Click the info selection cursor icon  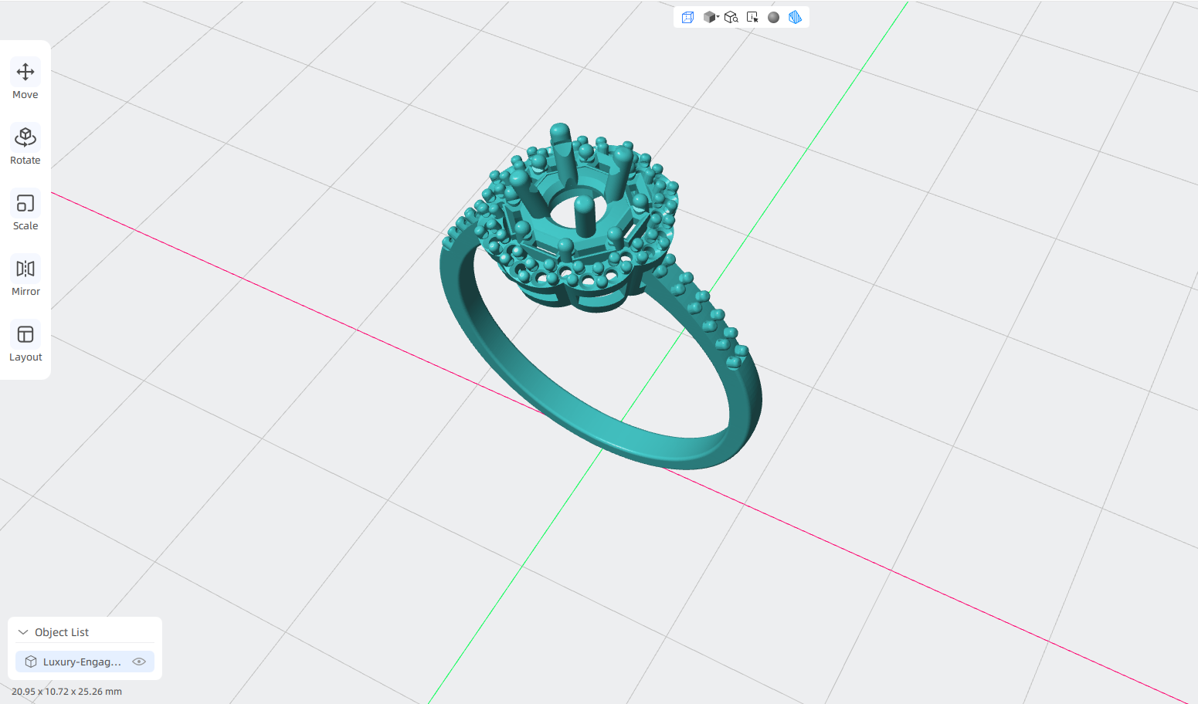coord(752,17)
